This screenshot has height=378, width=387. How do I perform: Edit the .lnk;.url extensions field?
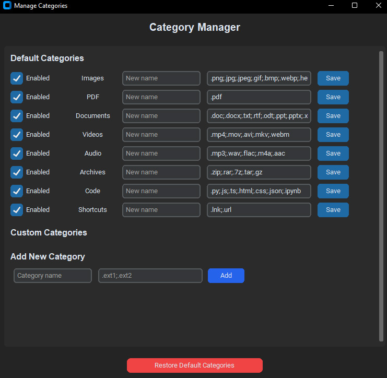tap(259, 210)
